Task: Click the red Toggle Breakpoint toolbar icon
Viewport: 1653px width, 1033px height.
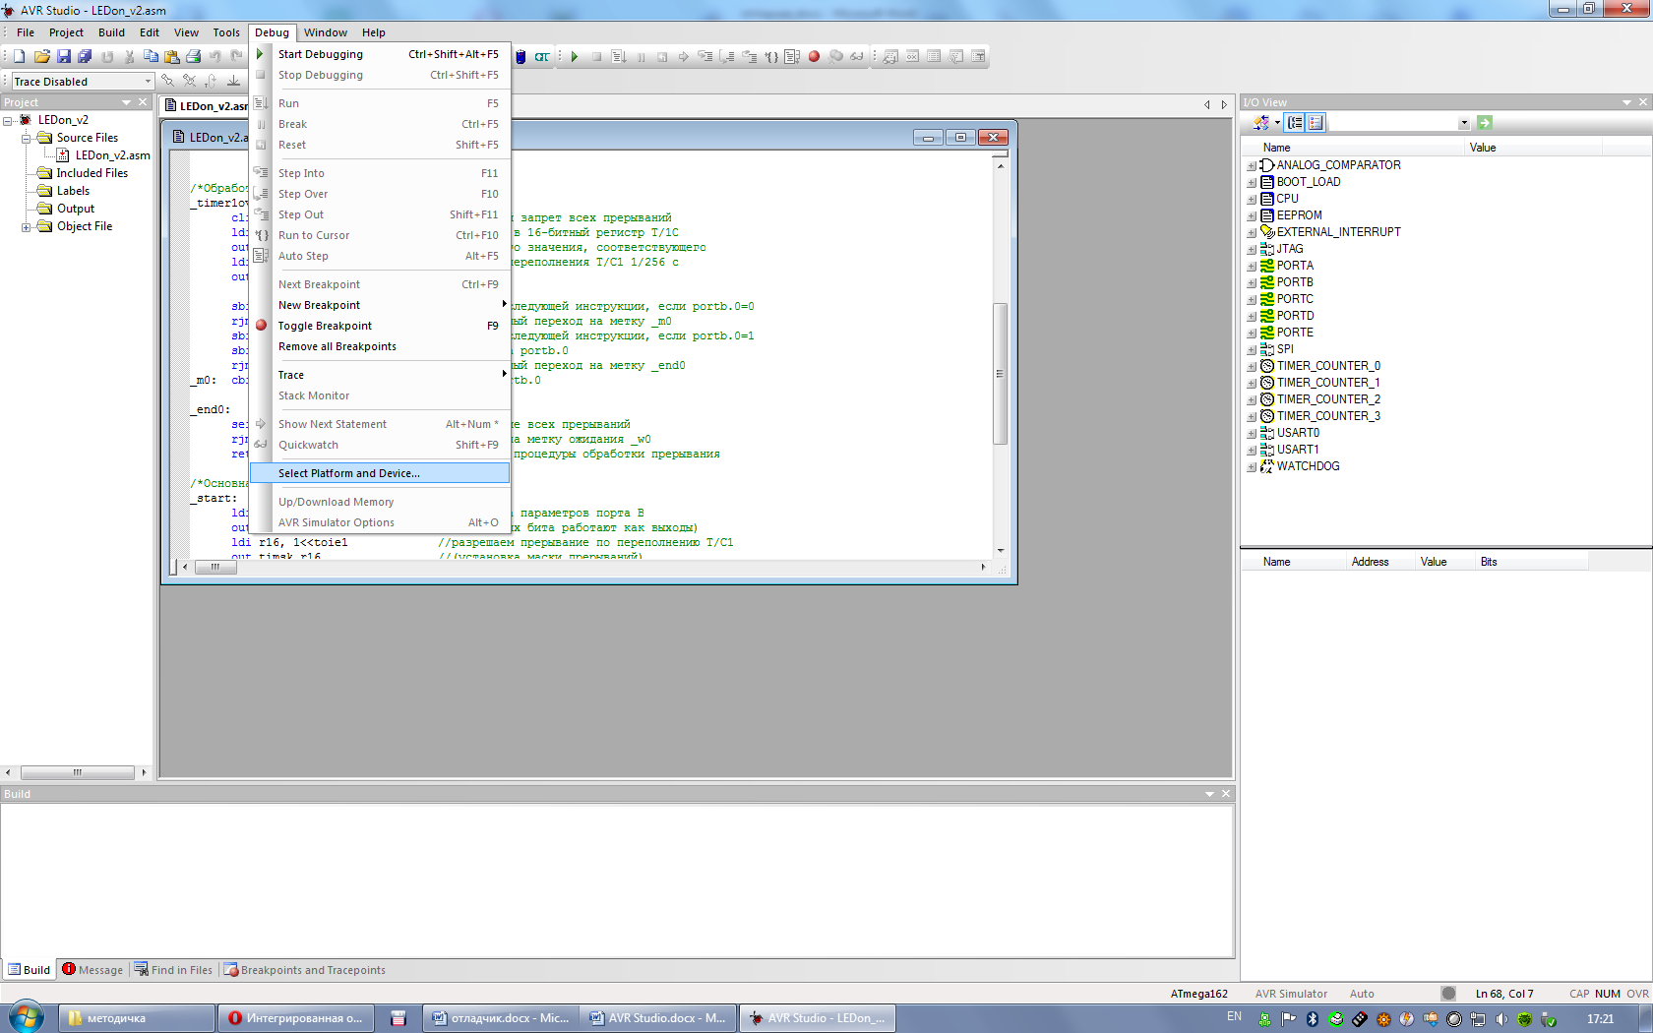Action: [x=814, y=57]
